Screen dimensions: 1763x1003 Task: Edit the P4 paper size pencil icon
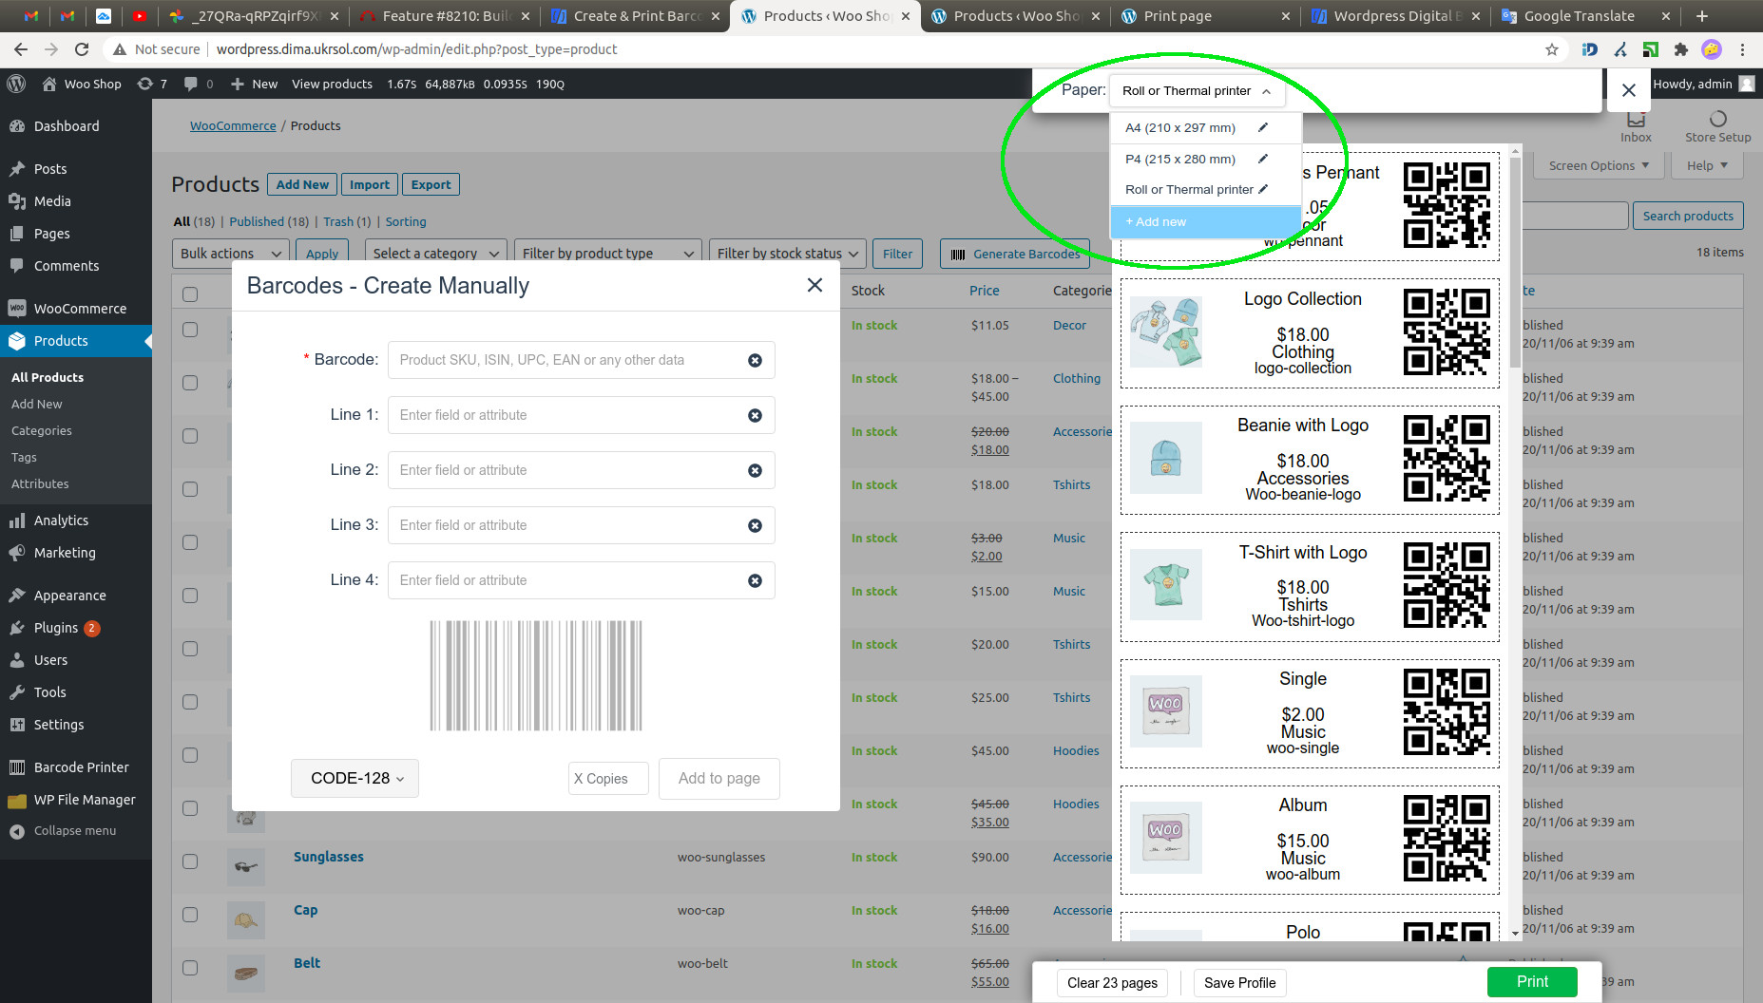coord(1263,159)
